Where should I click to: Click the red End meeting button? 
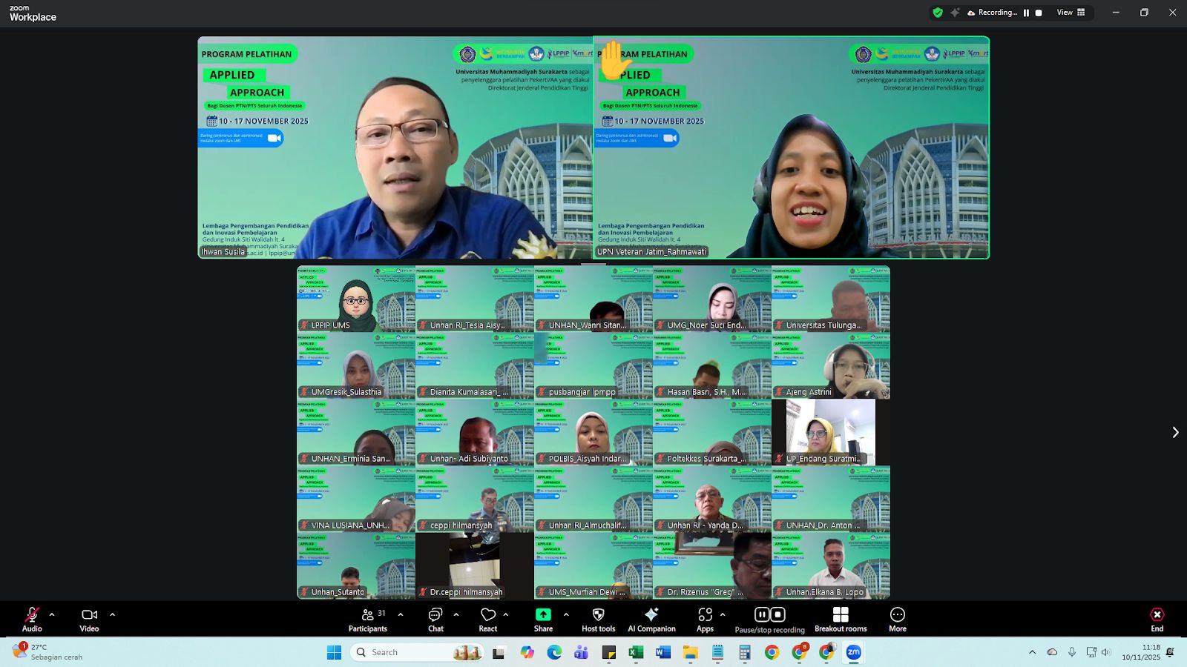click(x=1157, y=620)
